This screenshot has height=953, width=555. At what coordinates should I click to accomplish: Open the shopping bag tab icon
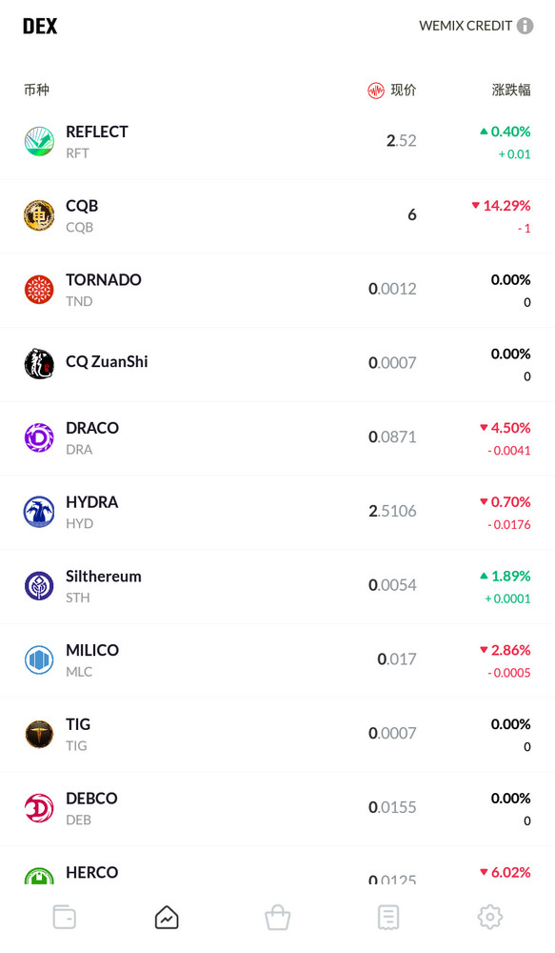pyautogui.click(x=278, y=917)
